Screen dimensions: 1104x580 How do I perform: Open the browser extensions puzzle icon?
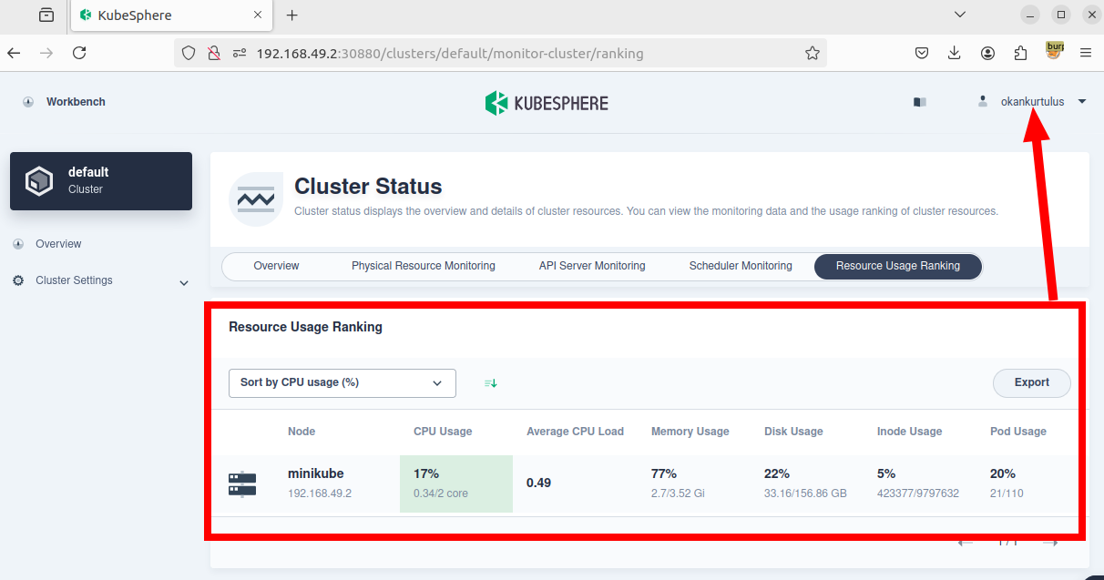[1020, 54]
